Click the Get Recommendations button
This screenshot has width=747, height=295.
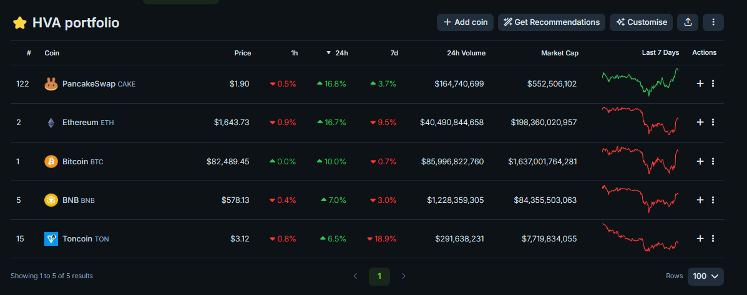pyautogui.click(x=552, y=22)
